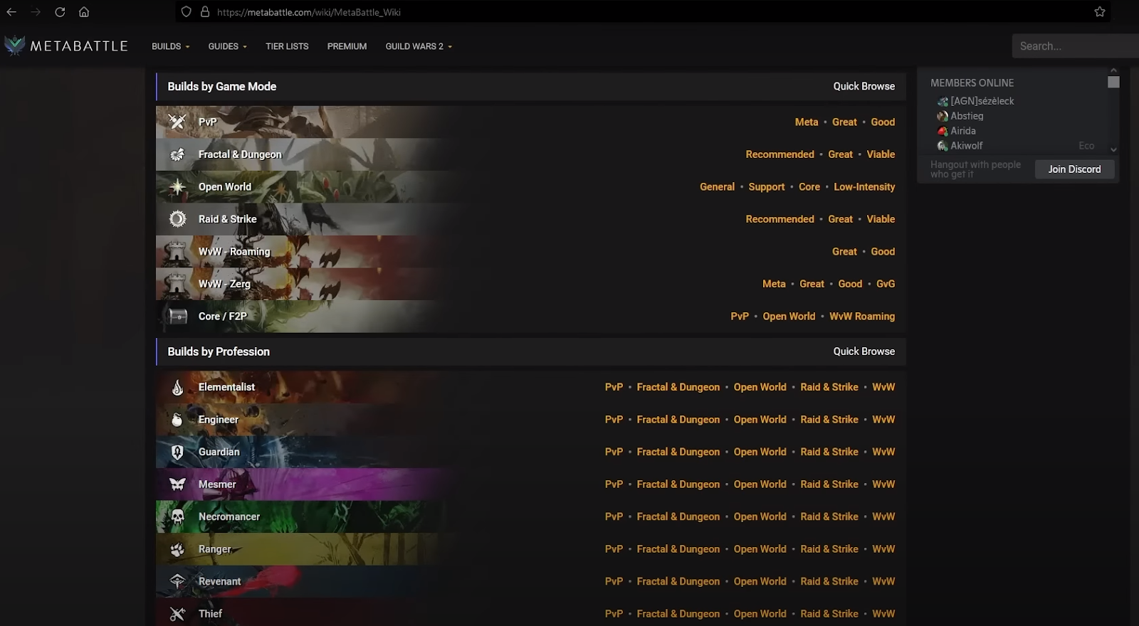The image size is (1139, 626).
Task: Open Elementalist Fractal & Dungeon link
Action: (x=678, y=387)
